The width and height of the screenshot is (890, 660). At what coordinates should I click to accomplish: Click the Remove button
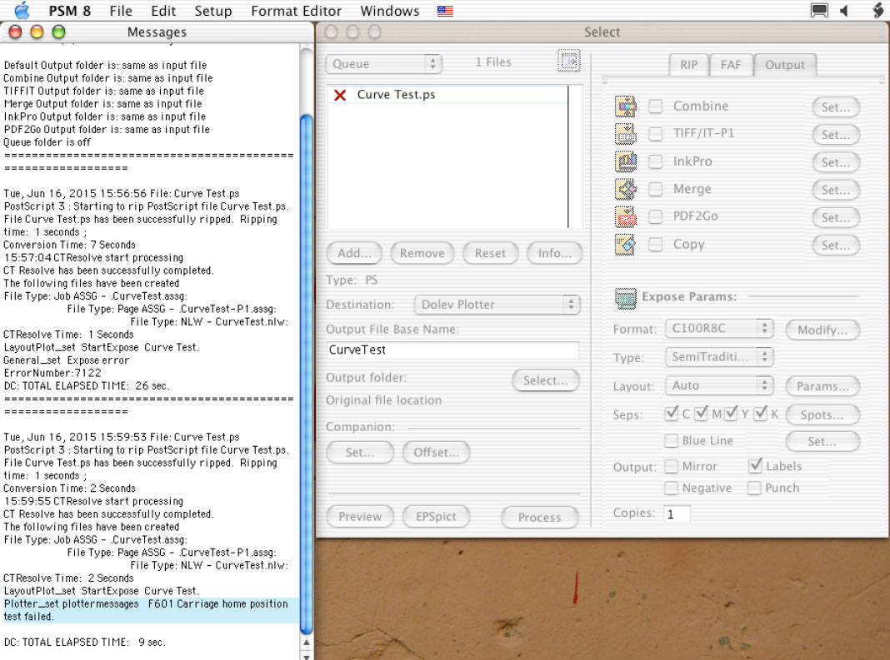click(422, 253)
